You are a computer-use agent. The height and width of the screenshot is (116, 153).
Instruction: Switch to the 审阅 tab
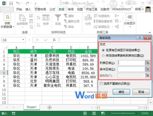click(71, 9)
